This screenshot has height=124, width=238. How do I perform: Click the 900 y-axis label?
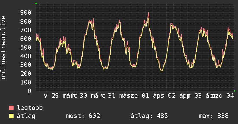point(26,12)
